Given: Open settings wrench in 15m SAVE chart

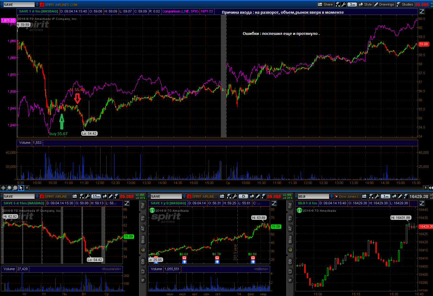Looking at the screenshot, I should (x=87, y=196).
